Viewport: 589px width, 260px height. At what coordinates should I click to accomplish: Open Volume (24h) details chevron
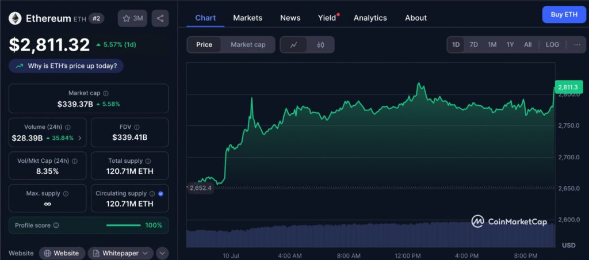tap(79, 138)
